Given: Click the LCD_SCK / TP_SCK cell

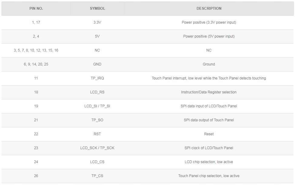Looking at the screenshot, I should coord(97,148).
